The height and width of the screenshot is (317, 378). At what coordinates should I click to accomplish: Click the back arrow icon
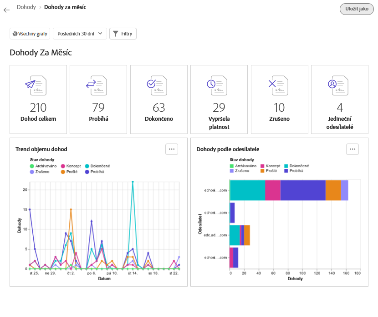(x=6, y=10)
